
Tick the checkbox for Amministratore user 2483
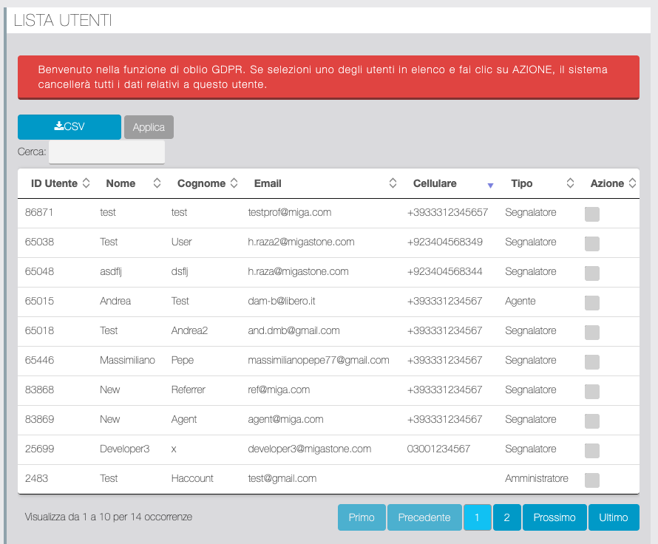(592, 480)
